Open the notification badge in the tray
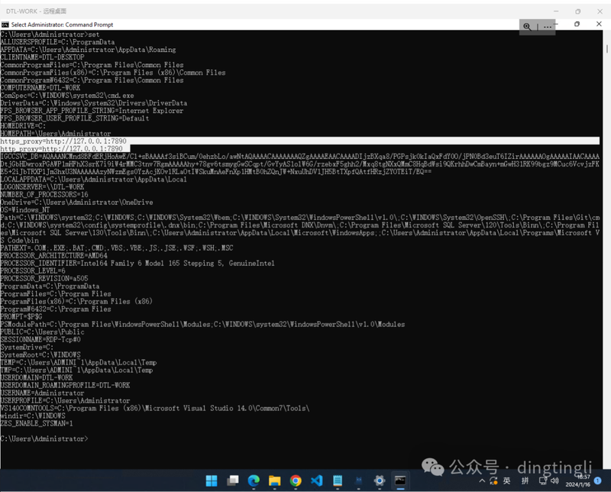 click(598, 481)
